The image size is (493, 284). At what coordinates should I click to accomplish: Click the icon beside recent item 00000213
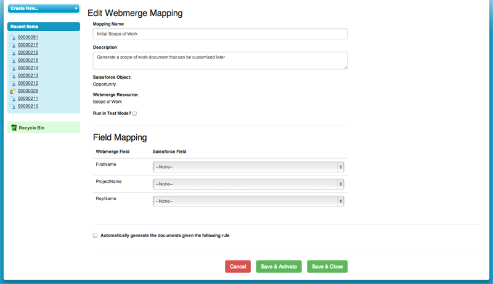pos(12,76)
